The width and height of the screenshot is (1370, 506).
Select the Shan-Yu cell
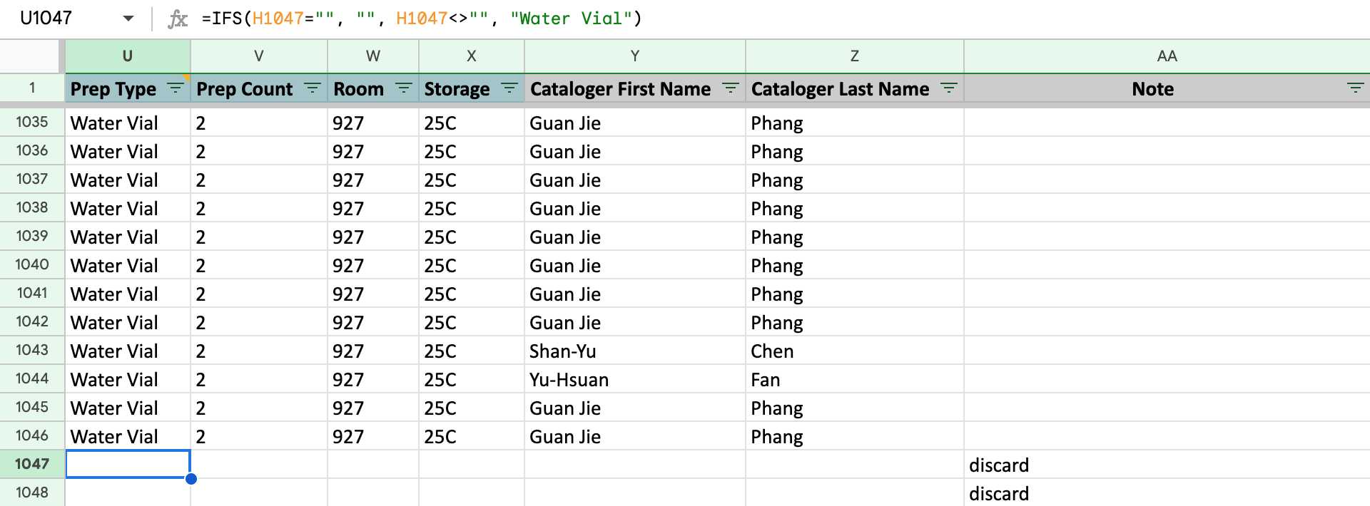(x=635, y=351)
